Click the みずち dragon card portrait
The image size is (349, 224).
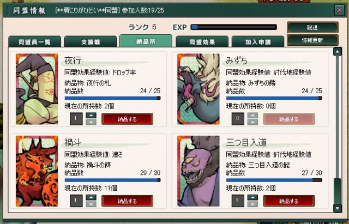198,89
